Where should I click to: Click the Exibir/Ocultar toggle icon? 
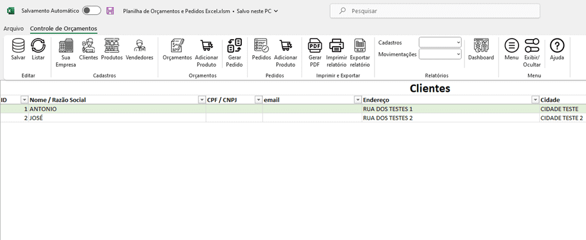(x=532, y=46)
